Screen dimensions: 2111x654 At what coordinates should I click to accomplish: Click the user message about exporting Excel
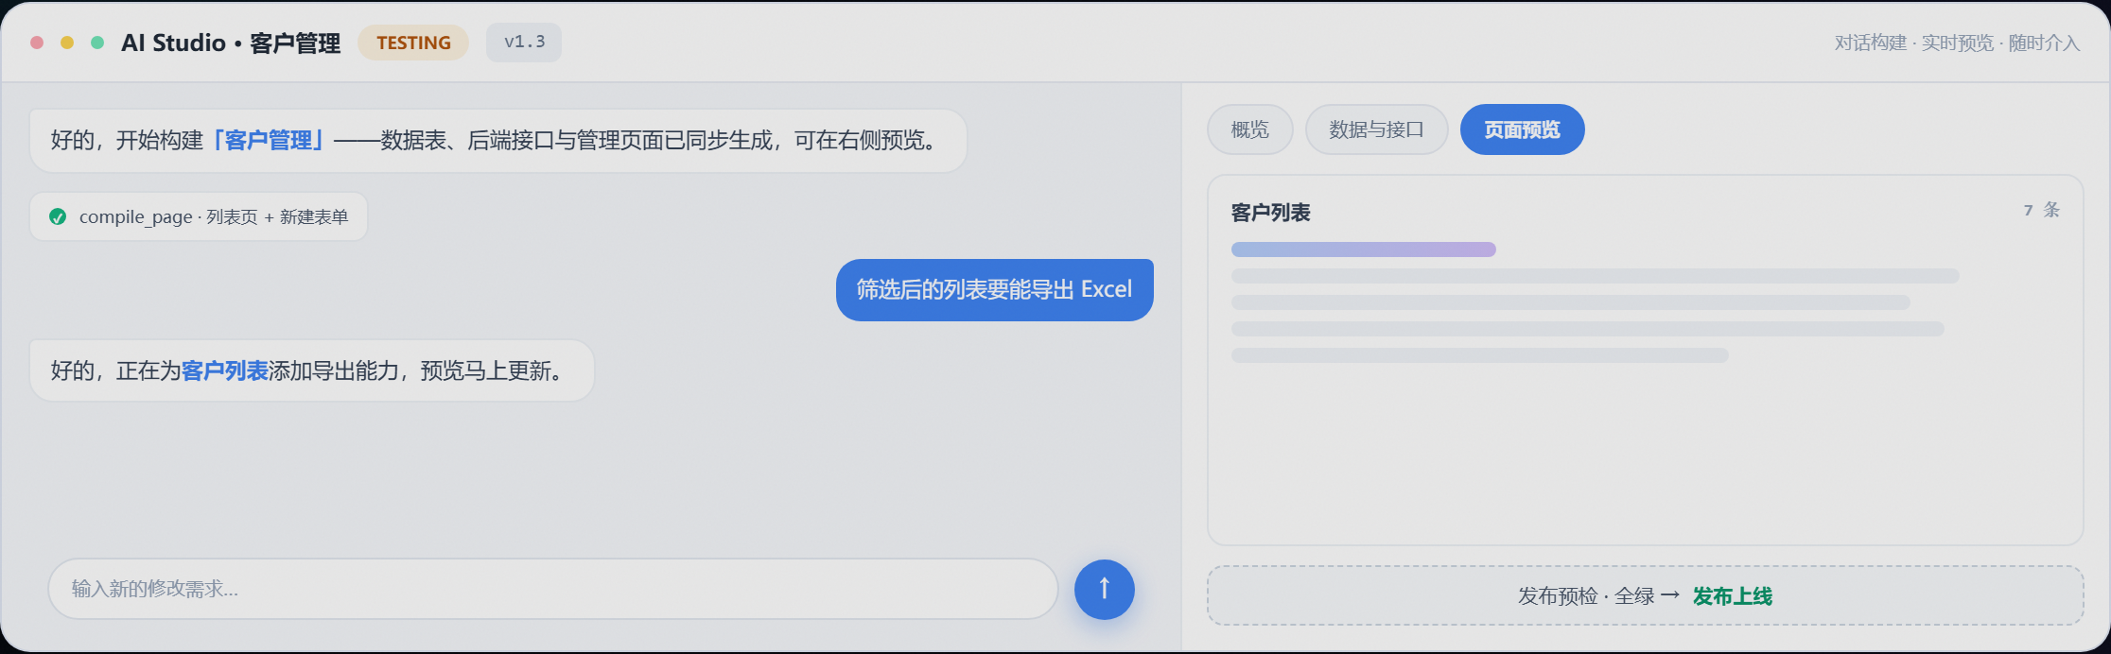[994, 290]
